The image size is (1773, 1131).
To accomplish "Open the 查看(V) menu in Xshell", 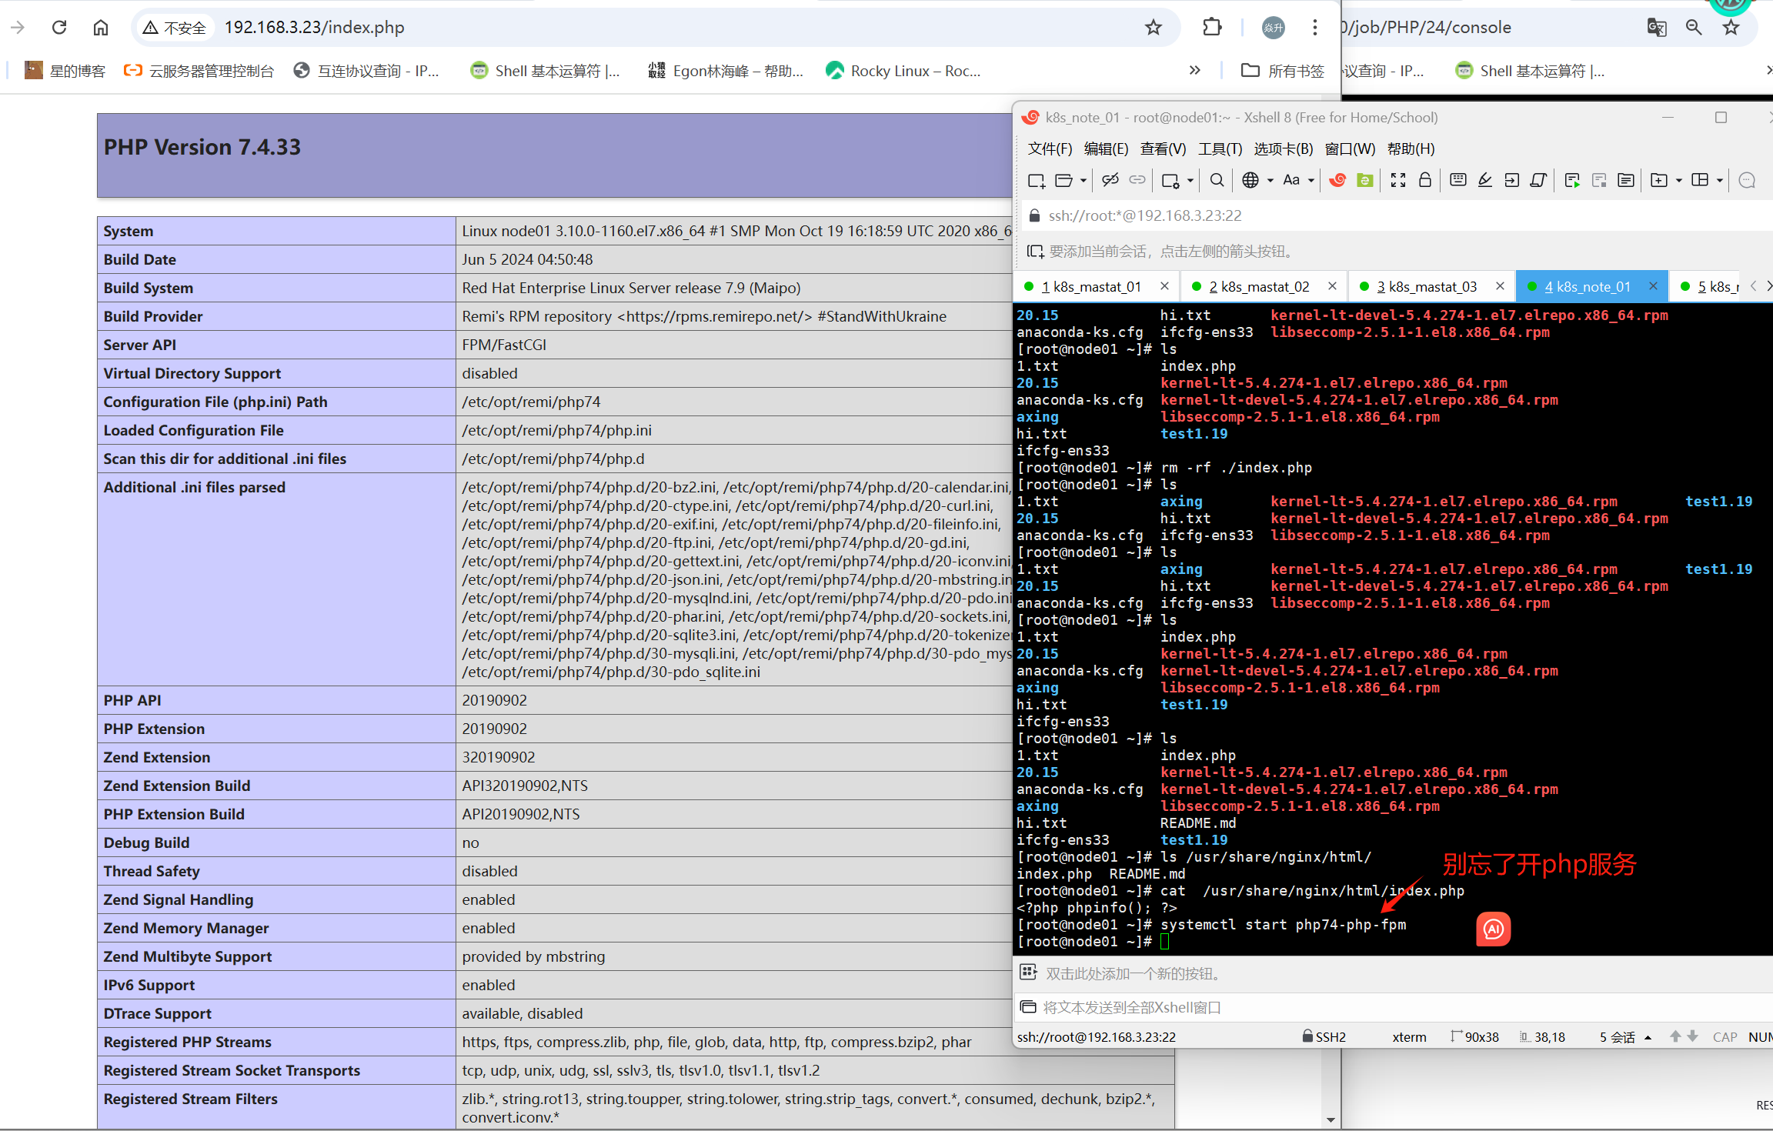I will pyautogui.click(x=1163, y=148).
